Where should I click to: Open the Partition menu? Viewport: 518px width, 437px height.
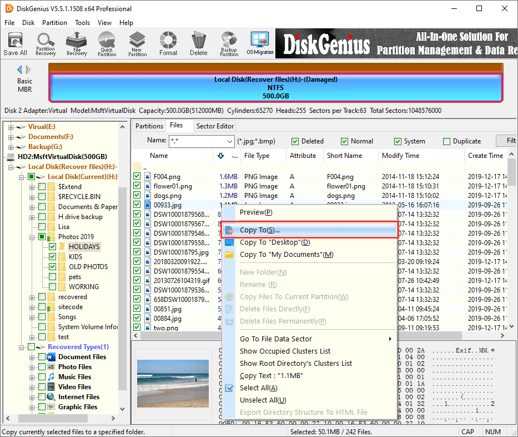(54, 22)
